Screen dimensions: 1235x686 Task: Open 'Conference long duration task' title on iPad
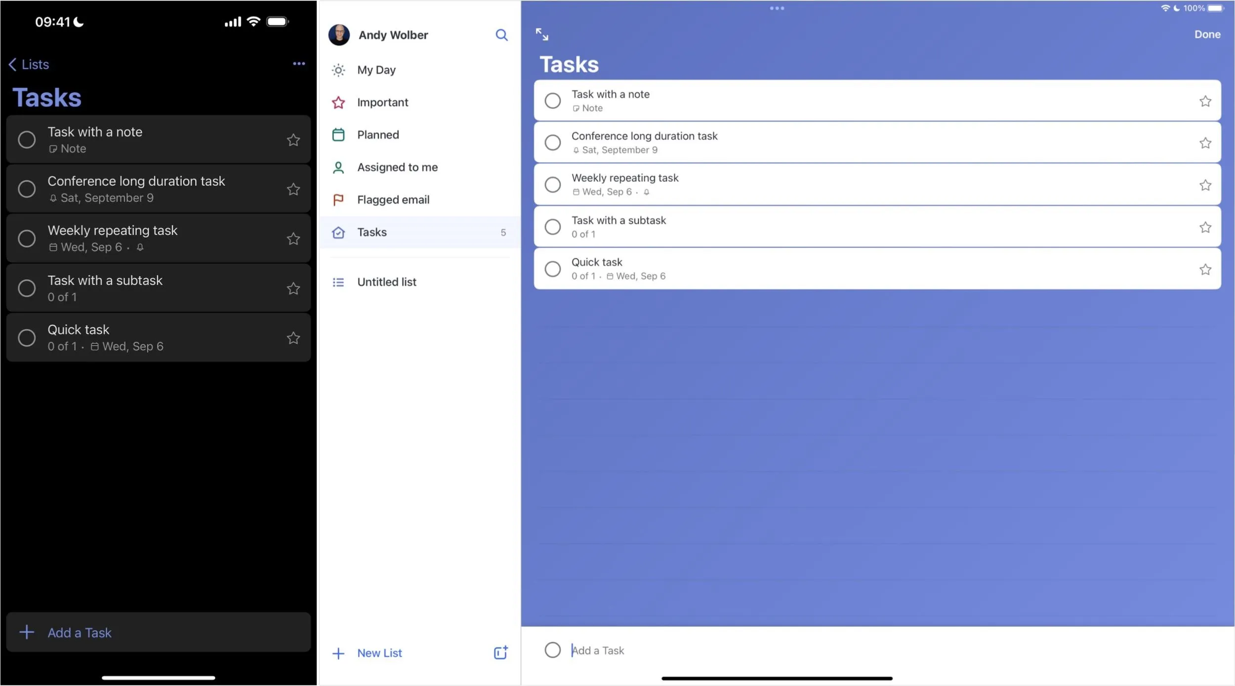coord(644,136)
